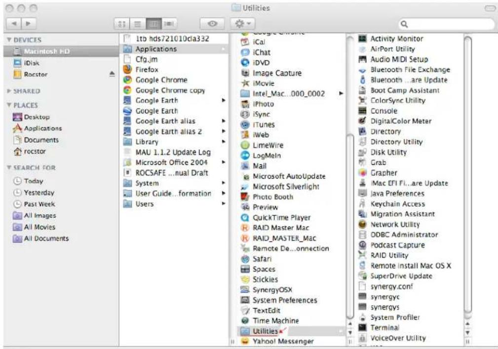Viewport: 498px width, 349px height.
Task: Expand Users folder arrow
Action: (x=224, y=203)
